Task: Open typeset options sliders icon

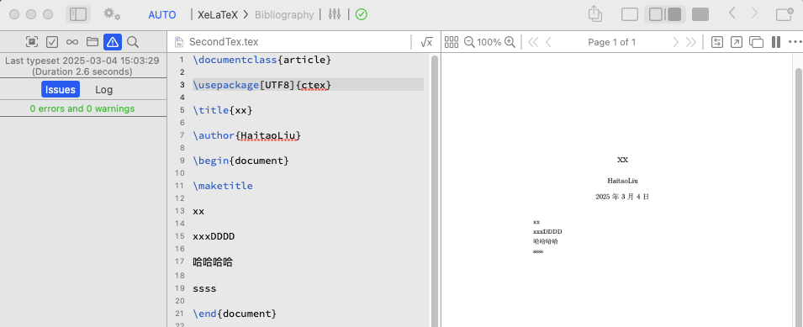Action: (335, 15)
